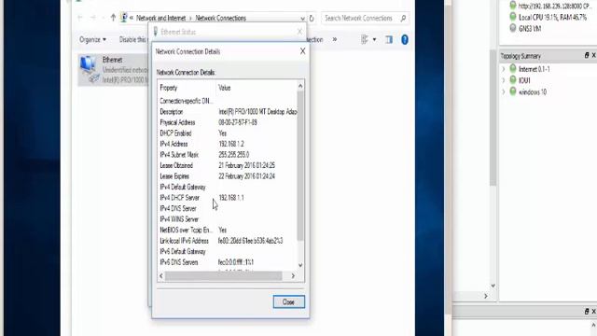Viewport: 597px width, 336px height.
Task: Open view options dropdown arrow
Action: [x=374, y=39]
